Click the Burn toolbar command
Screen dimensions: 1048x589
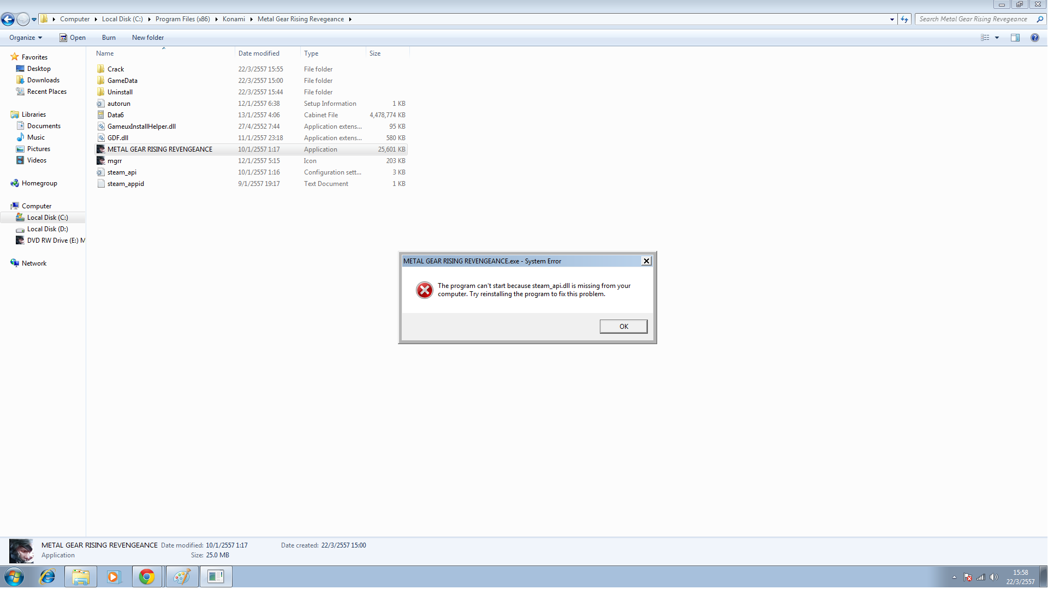coord(109,38)
